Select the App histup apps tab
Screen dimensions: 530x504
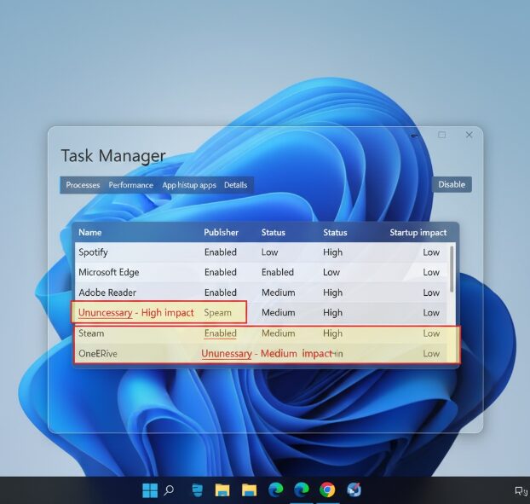click(x=189, y=185)
